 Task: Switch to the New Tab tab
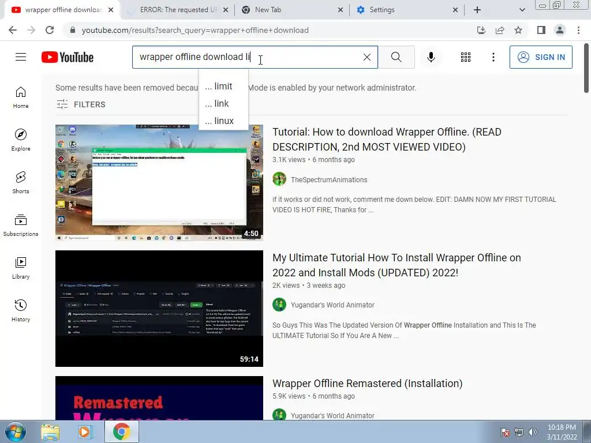click(x=292, y=10)
